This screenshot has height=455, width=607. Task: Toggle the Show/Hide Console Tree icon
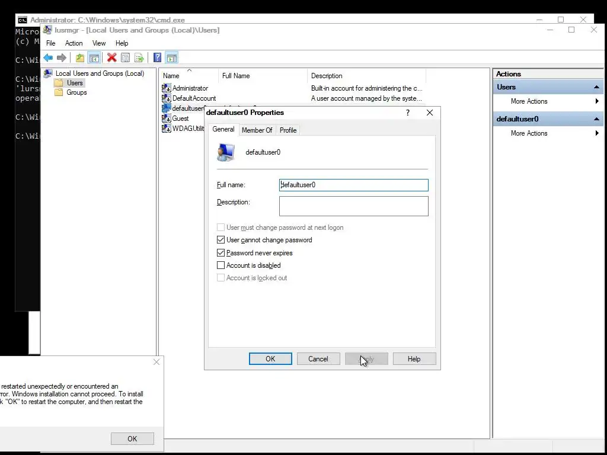94,58
